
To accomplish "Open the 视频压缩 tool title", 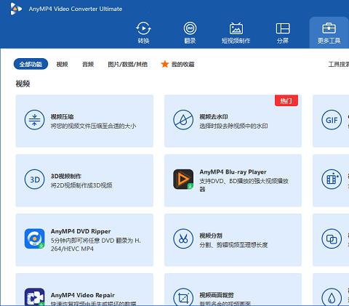I will pyautogui.click(x=63, y=116).
